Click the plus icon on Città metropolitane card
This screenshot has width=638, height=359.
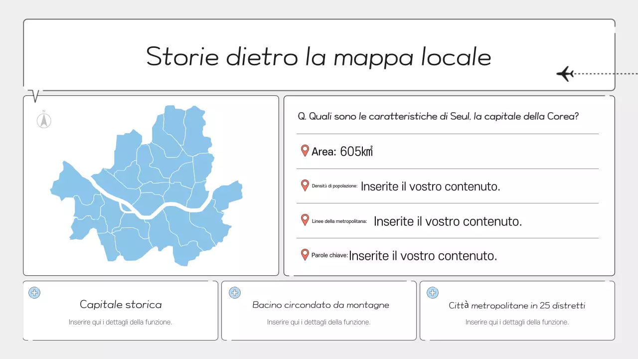[x=433, y=293]
